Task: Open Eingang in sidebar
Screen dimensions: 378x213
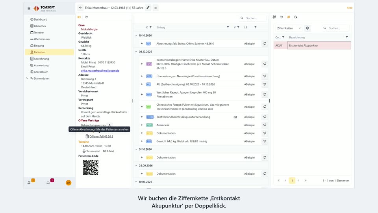Action: [x=50, y=45]
